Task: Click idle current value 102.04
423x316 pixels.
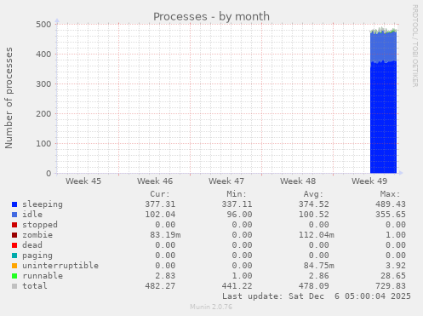Action: click(x=160, y=215)
